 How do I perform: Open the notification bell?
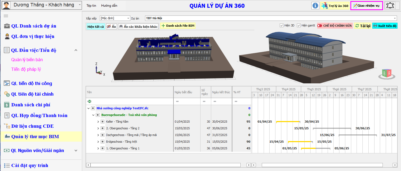[390, 6]
